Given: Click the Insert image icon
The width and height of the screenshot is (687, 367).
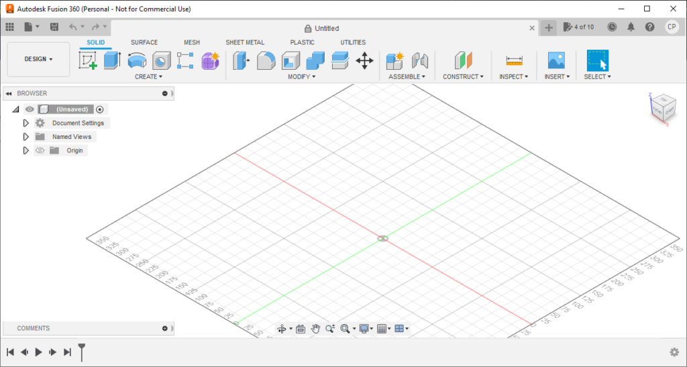Looking at the screenshot, I should (x=556, y=61).
